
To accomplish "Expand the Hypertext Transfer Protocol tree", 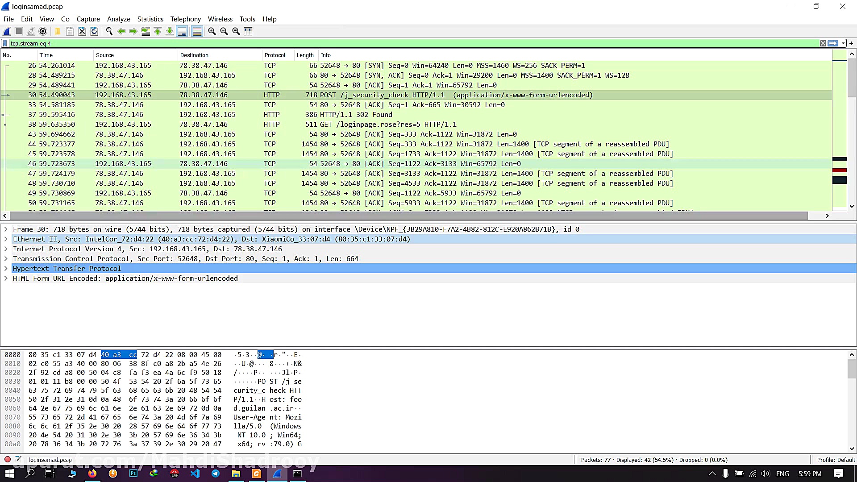I will (x=6, y=269).
